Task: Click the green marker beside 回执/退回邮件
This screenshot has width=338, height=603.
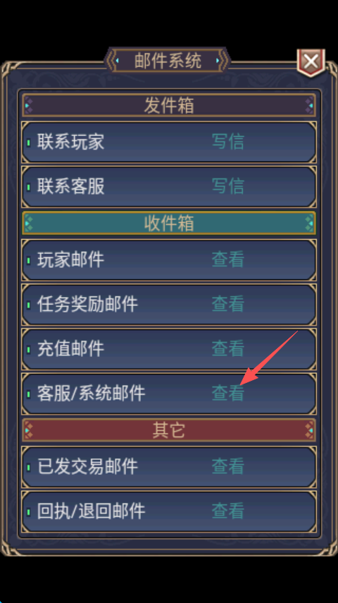Action: click(x=28, y=512)
